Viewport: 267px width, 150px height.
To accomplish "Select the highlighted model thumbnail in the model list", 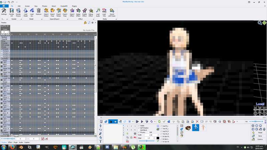I will click(x=196, y=128).
